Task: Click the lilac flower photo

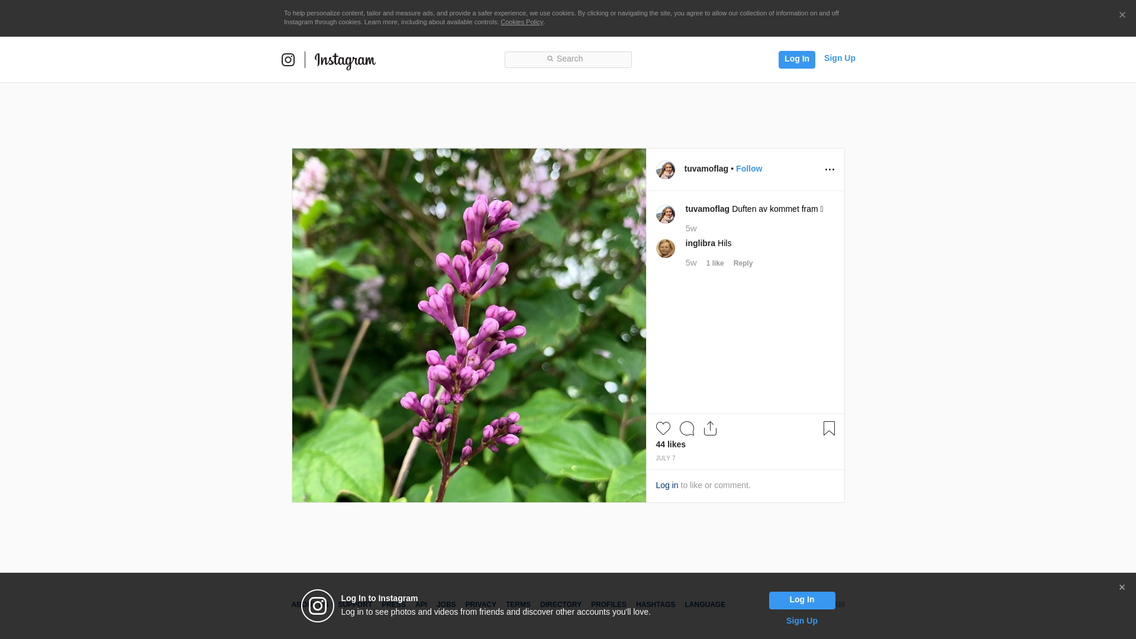Action: pos(469,325)
